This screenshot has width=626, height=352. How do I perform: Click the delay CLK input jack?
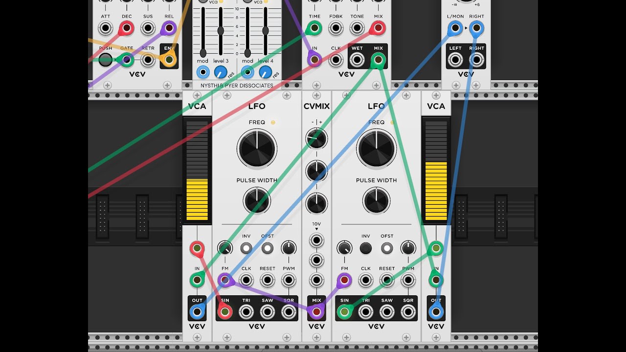(x=335, y=60)
